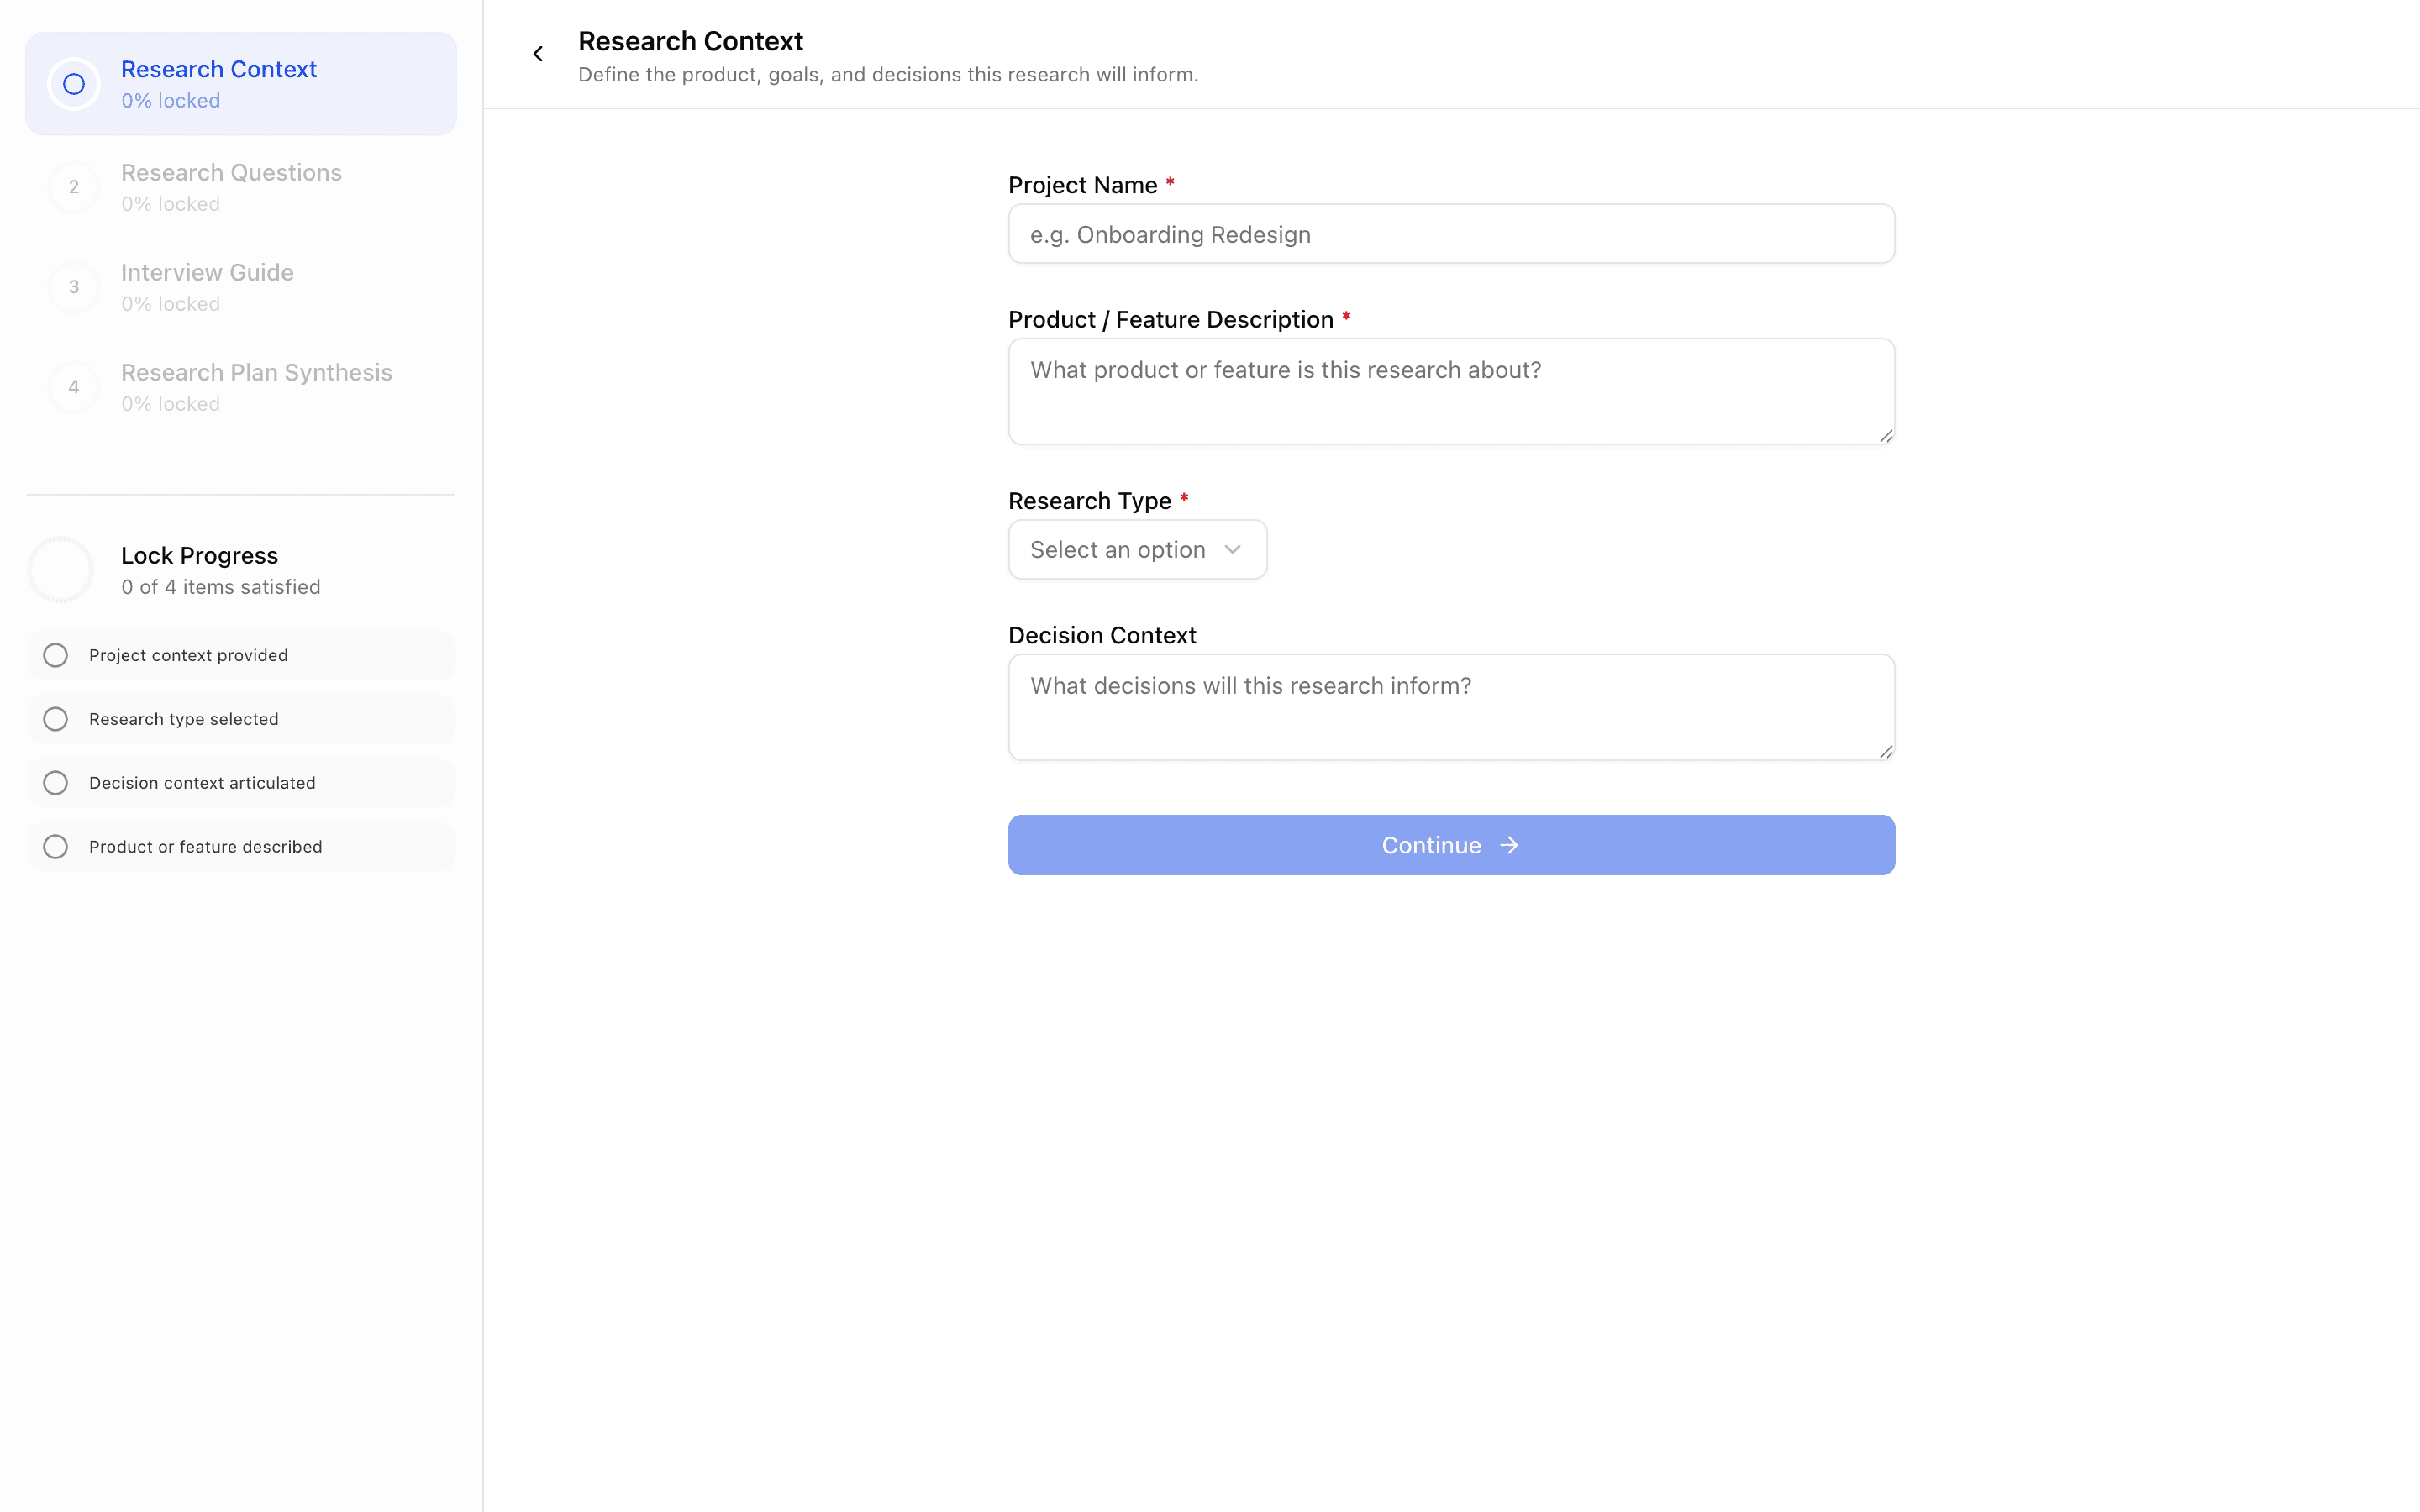Screen dimensions: 2420x1512
Task: Check the Project context provided item
Action: (55, 655)
